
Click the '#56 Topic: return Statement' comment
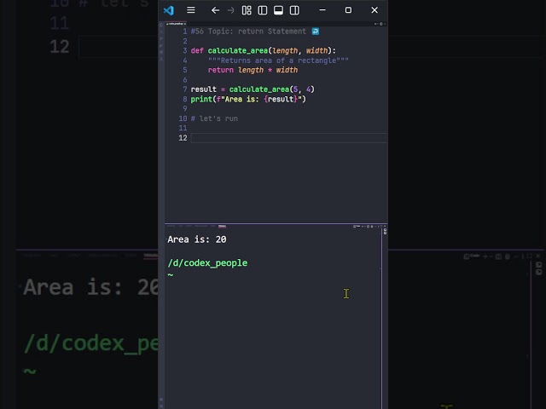click(248, 32)
